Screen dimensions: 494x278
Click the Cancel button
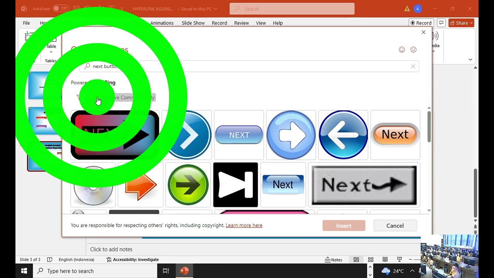tap(395, 225)
